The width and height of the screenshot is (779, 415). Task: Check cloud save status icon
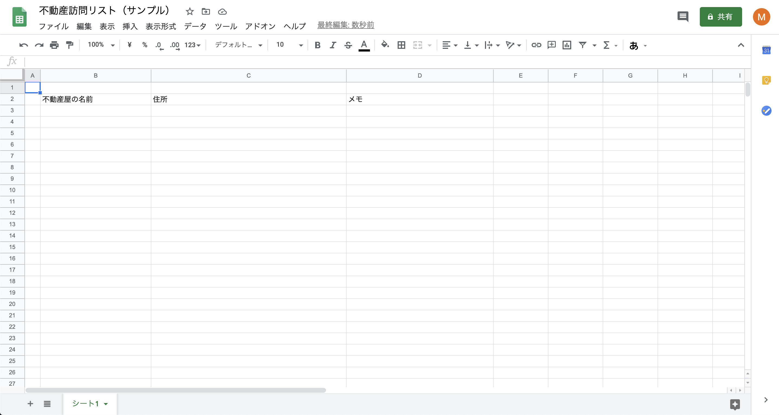222,11
